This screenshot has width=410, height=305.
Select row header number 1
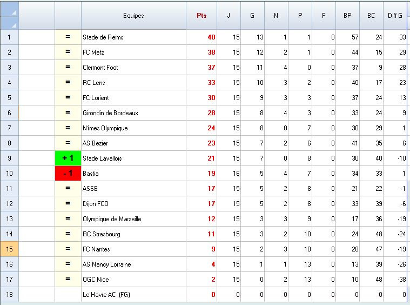point(9,37)
